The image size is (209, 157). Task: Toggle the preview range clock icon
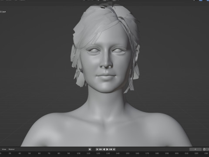coord(204,149)
